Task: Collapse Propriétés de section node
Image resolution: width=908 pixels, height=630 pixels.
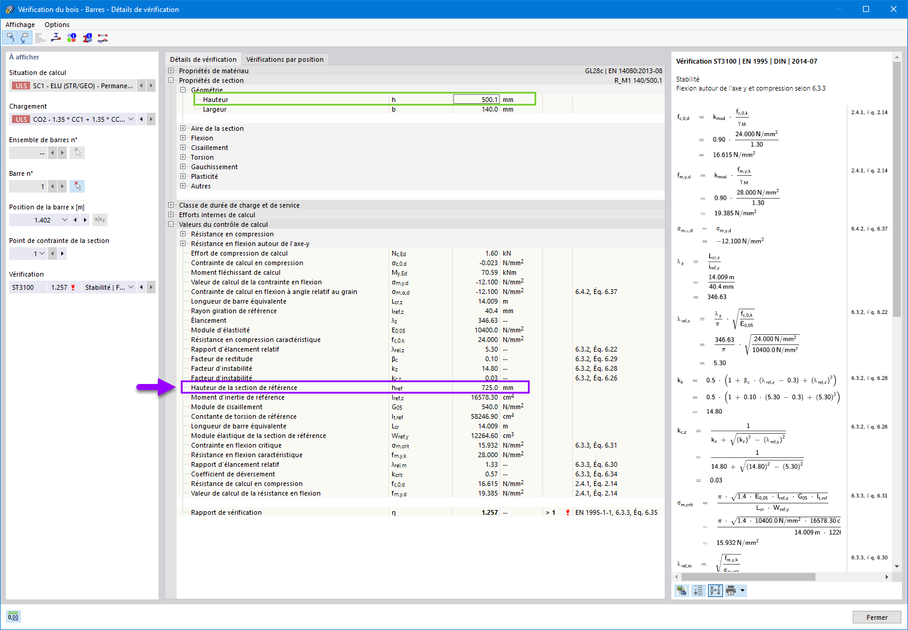Action: click(171, 80)
